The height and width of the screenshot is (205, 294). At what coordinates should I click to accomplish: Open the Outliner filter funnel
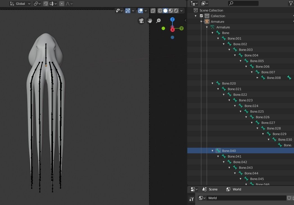(x=291, y=3)
